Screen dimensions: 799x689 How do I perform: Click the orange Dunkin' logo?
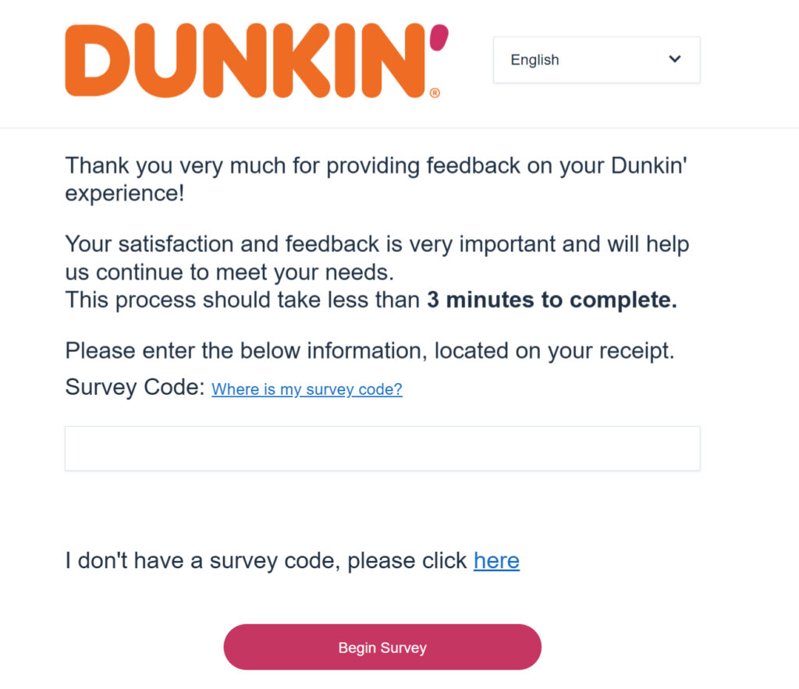coord(250,61)
